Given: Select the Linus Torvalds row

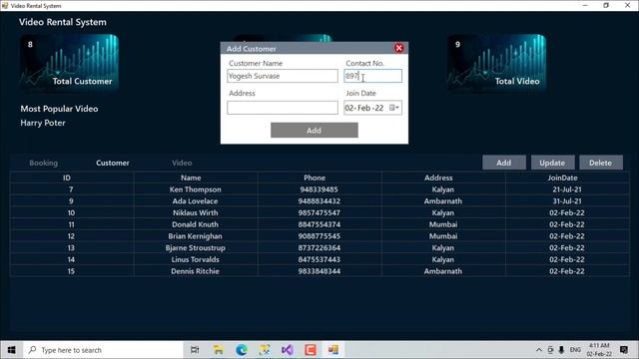Looking at the screenshot, I should pos(319,259).
